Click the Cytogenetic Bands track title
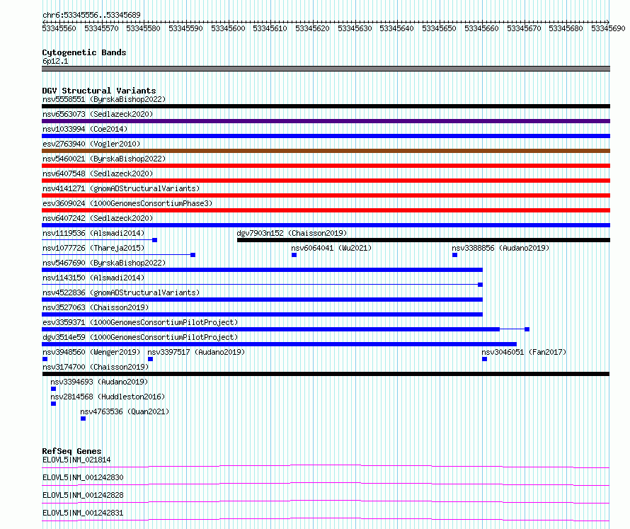 click(84, 52)
